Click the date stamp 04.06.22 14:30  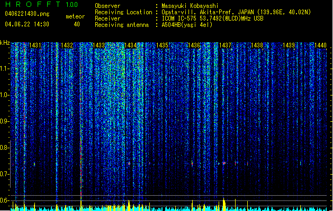click(x=27, y=24)
